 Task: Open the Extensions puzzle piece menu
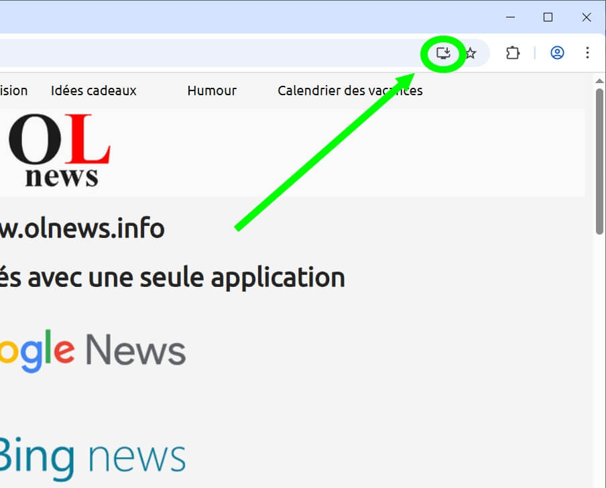(513, 53)
